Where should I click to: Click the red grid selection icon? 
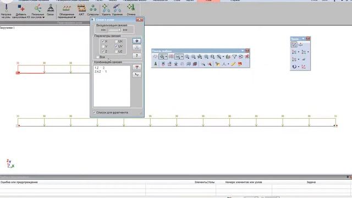pos(171,57)
